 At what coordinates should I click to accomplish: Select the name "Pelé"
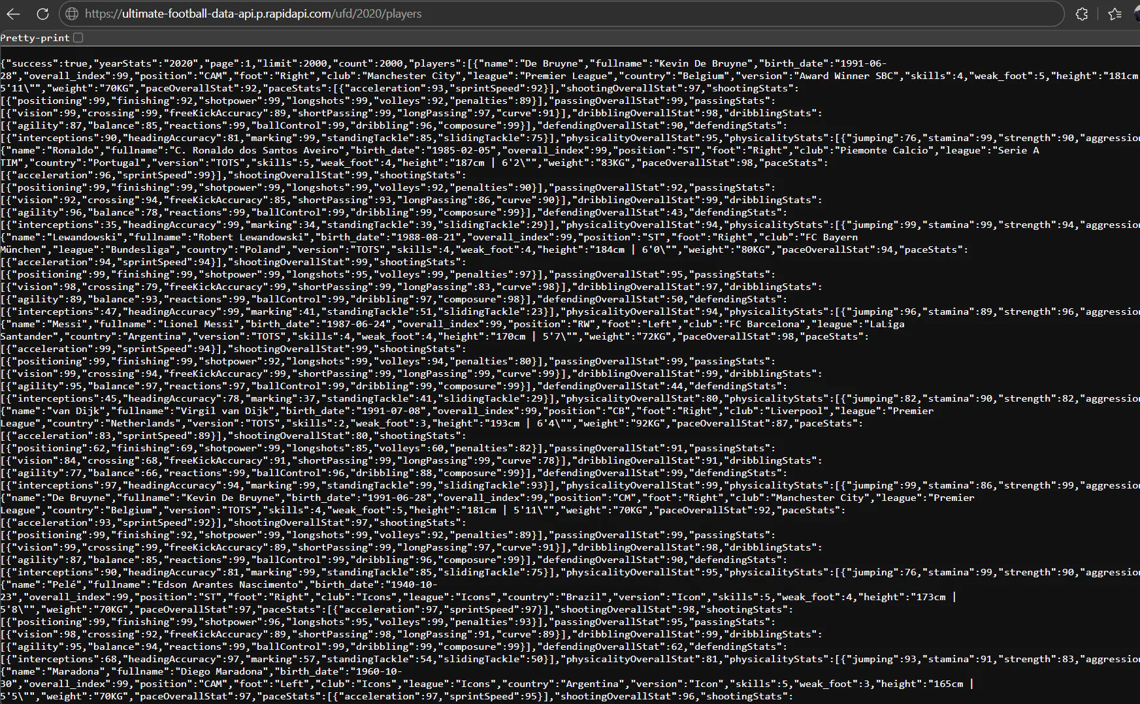[64, 584]
